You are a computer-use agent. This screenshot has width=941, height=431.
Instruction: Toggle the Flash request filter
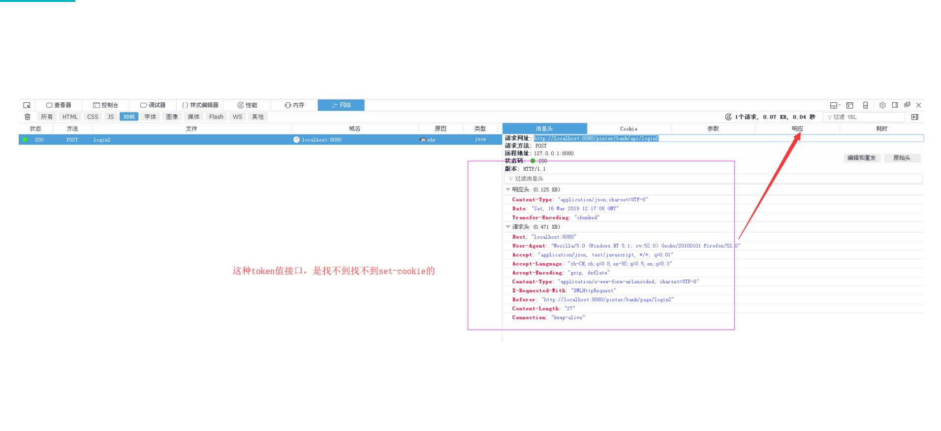pyautogui.click(x=216, y=117)
